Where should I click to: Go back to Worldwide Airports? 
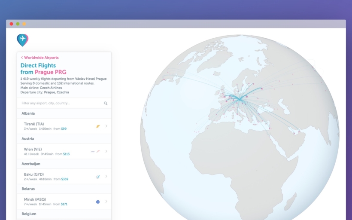[x=40, y=58]
